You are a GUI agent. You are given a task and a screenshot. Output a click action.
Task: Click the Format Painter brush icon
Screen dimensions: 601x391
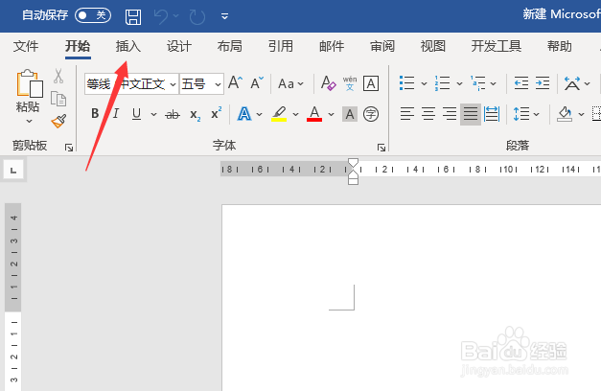click(58, 121)
